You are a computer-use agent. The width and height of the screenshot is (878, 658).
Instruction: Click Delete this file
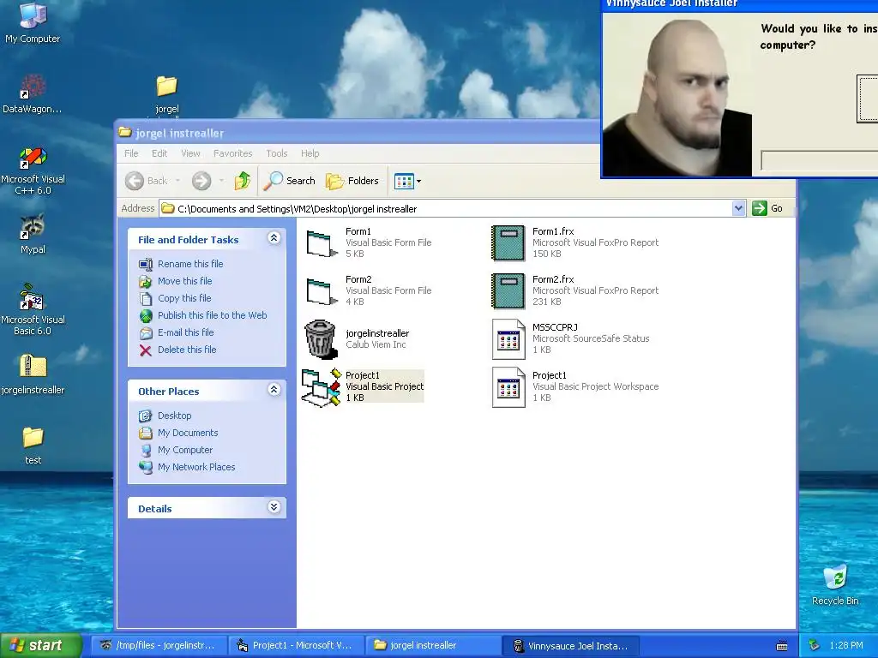(177, 350)
